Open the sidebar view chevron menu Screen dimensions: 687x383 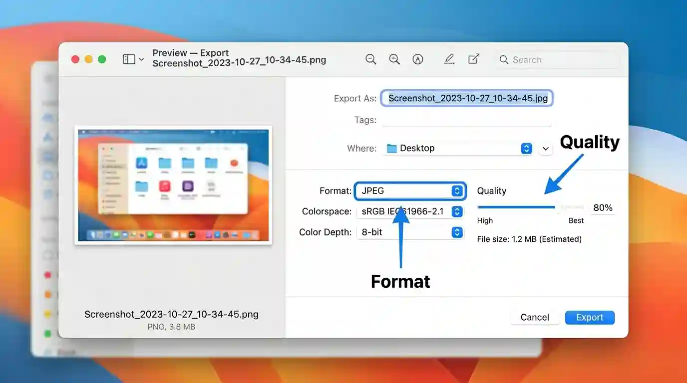tap(141, 59)
